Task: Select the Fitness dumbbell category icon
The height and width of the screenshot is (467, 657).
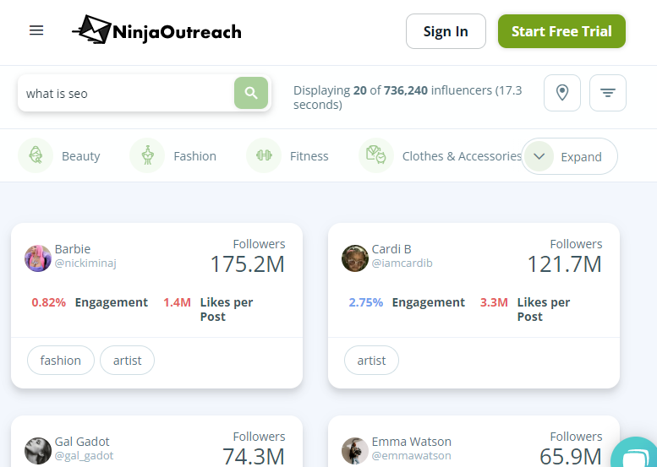Action: pyautogui.click(x=264, y=155)
